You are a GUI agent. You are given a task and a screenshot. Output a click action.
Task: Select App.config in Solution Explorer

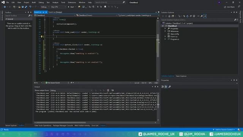pyautogui.click(x=175, y=34)
